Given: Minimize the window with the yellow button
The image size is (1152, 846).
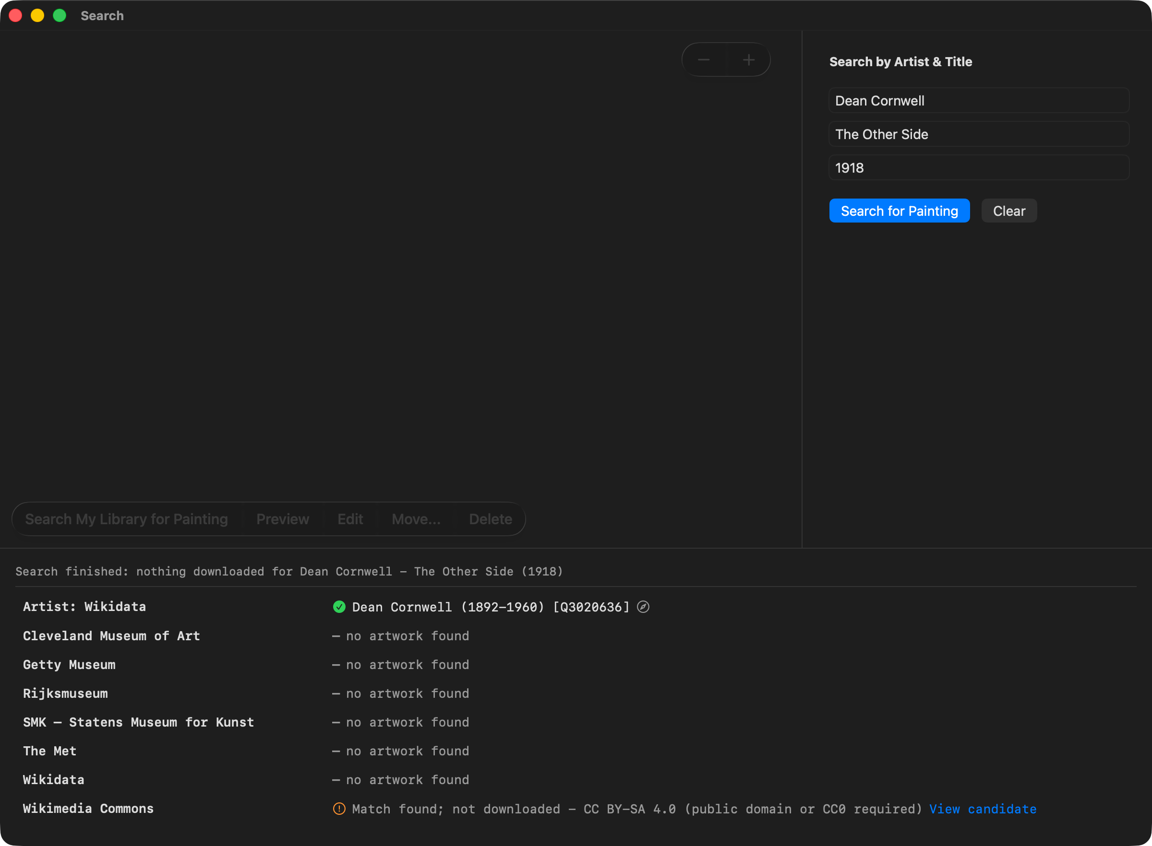Looking at the screenshot, I should pyautogui.click(x=37, y=15).
